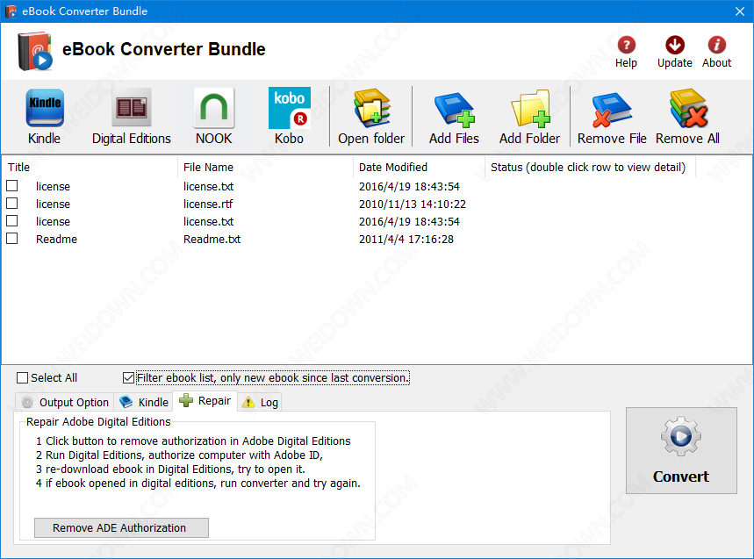Remove File from the list

(x=612, y=117)
